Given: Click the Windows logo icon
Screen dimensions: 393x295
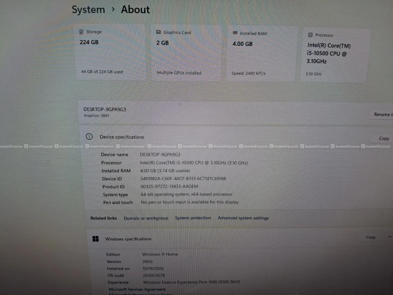Looking at the screenshot, I should [95, 239].
